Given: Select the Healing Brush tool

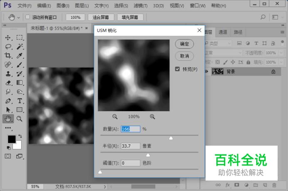Looking at the screenshot, I should tap(8, 64).
